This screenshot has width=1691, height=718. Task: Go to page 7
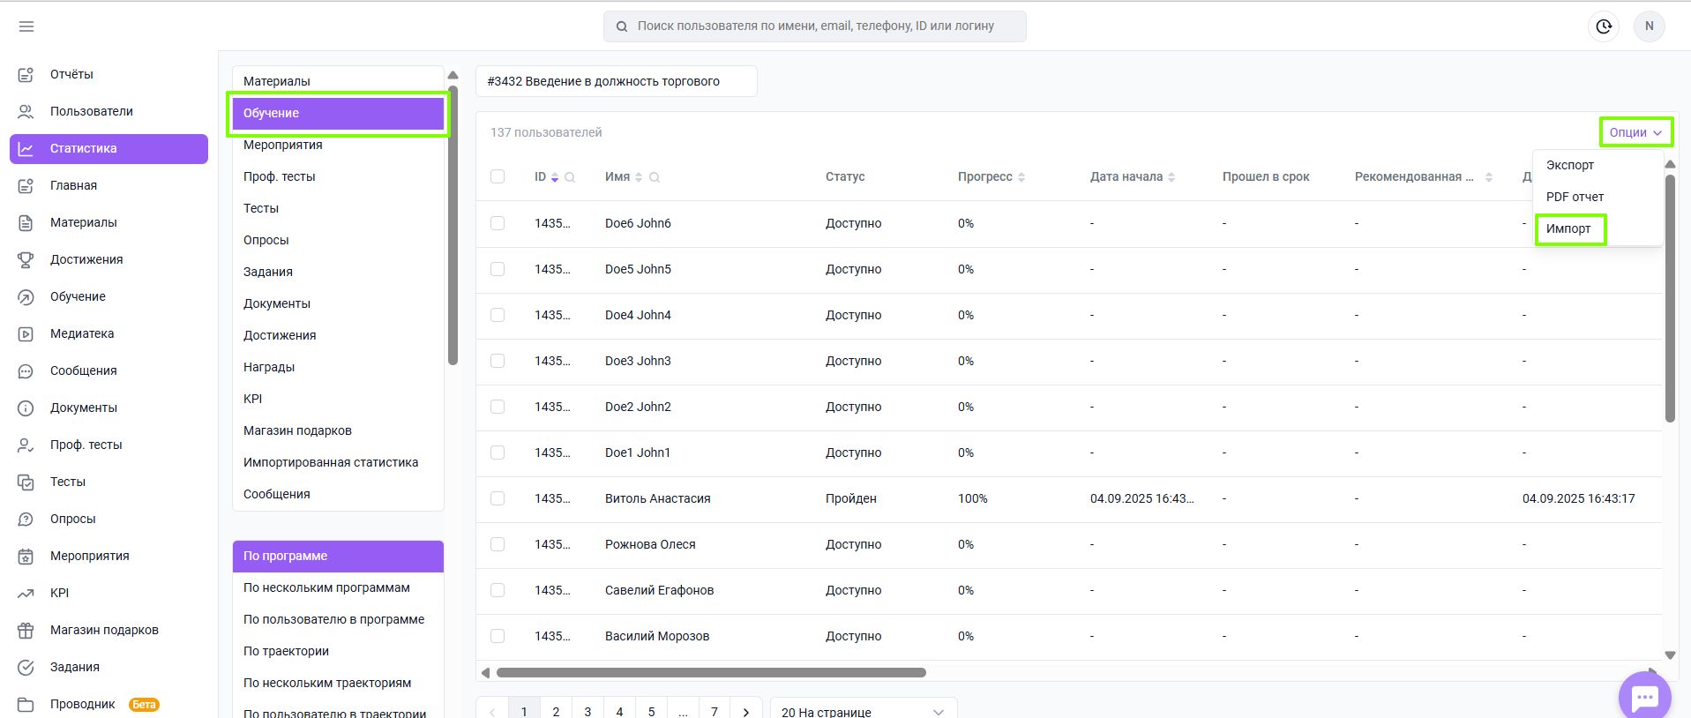[715, 712]
